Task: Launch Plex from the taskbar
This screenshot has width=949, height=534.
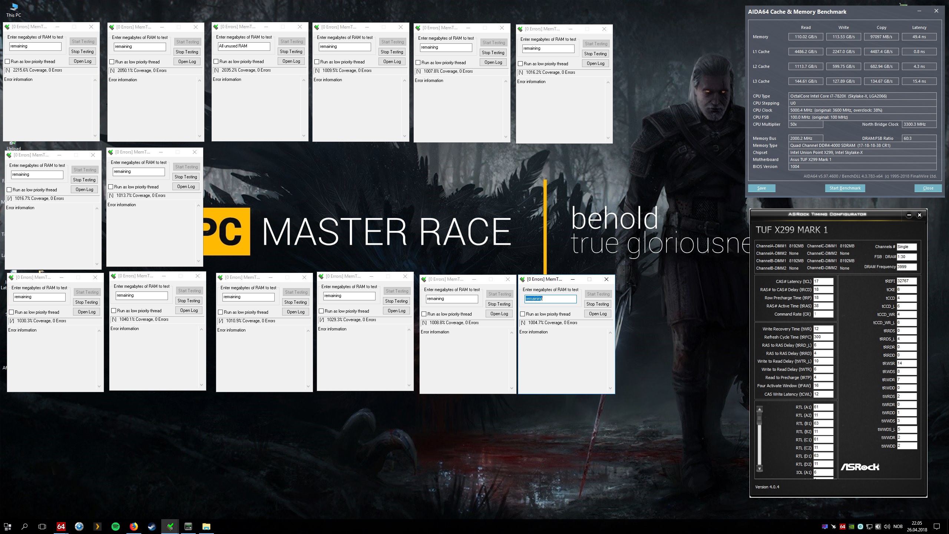Action: point(97,526)
